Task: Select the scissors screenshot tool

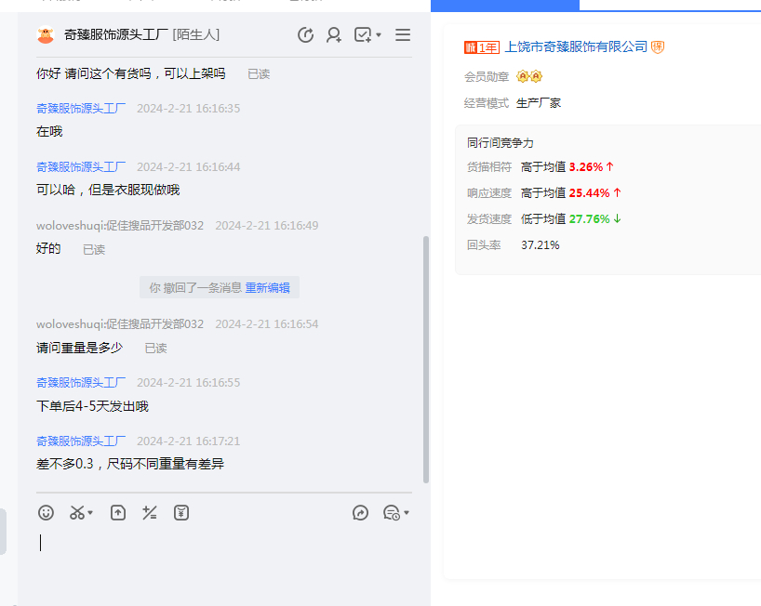Action: click(77, 512)
